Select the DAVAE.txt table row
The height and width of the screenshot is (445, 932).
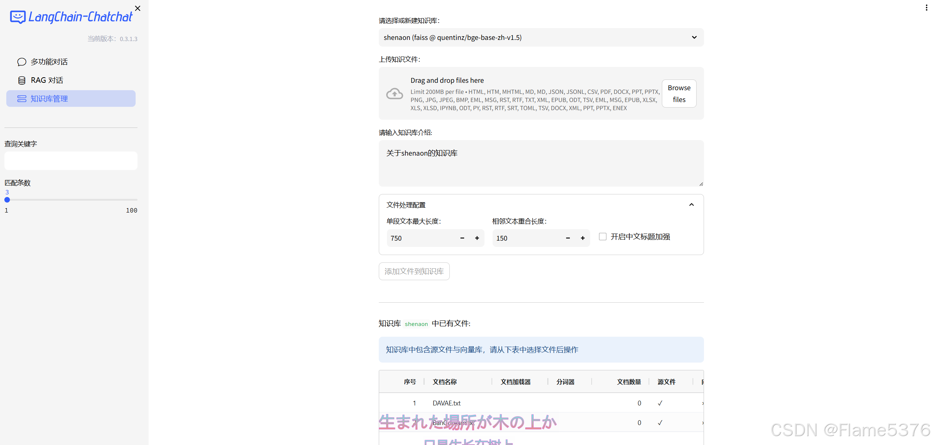click(447, 403)
